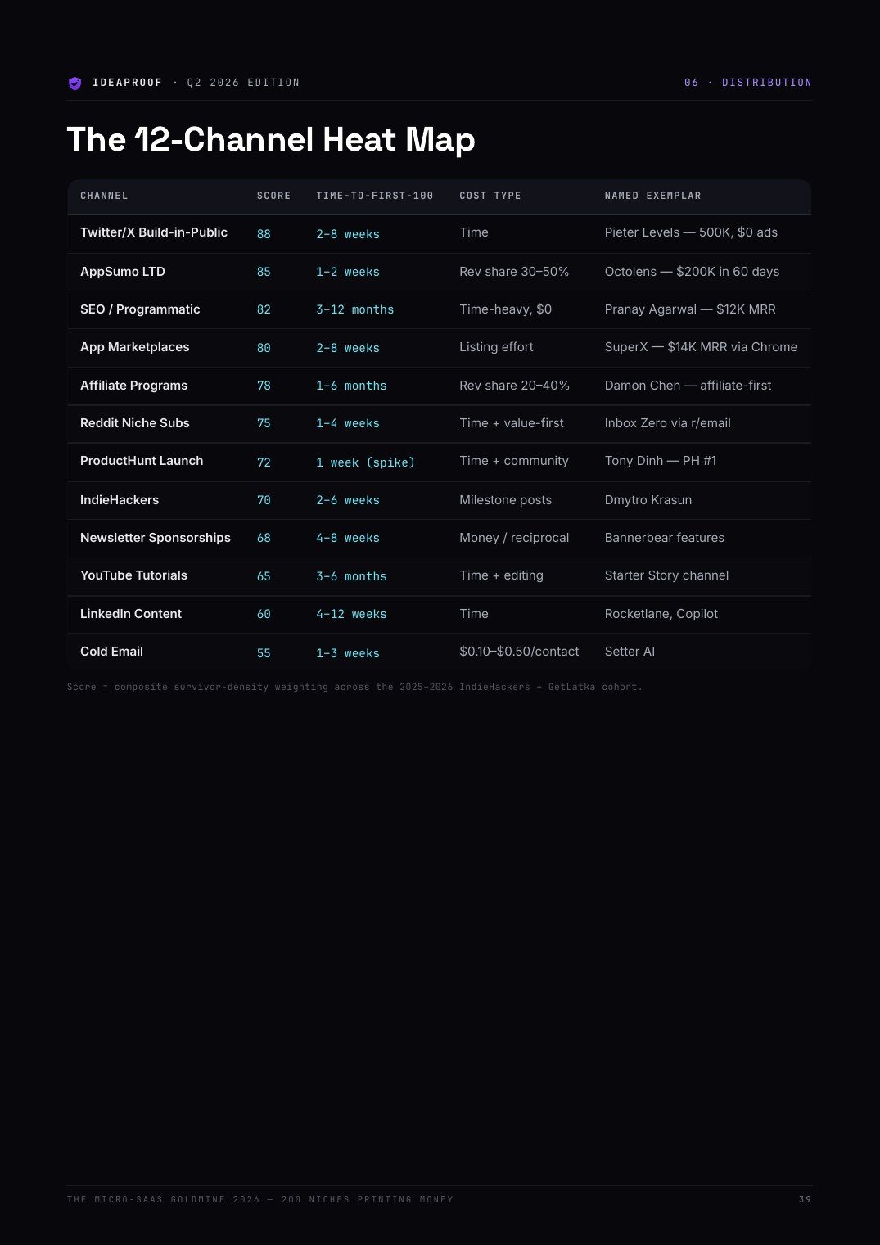Click the '1 week (spike)' time cell
This screenshot has height=1245, width=880.
[366, 462]
